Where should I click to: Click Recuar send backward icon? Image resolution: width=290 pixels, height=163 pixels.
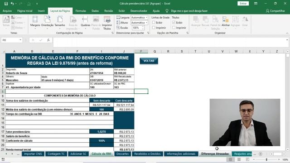point(205,22)
